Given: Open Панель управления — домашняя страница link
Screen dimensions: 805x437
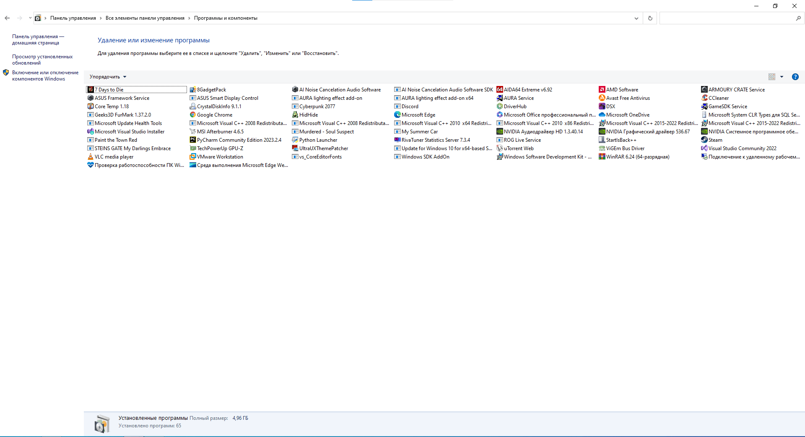Looking at the screenshot, I should (x=38, y=39).
